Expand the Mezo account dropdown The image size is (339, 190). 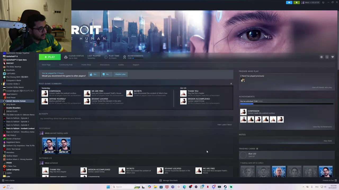(310, 2)
